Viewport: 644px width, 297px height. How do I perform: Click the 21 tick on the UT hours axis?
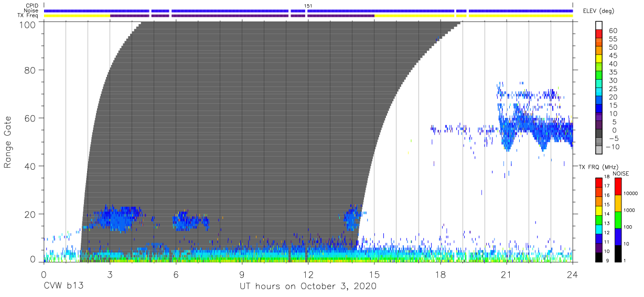click(507, 274)
